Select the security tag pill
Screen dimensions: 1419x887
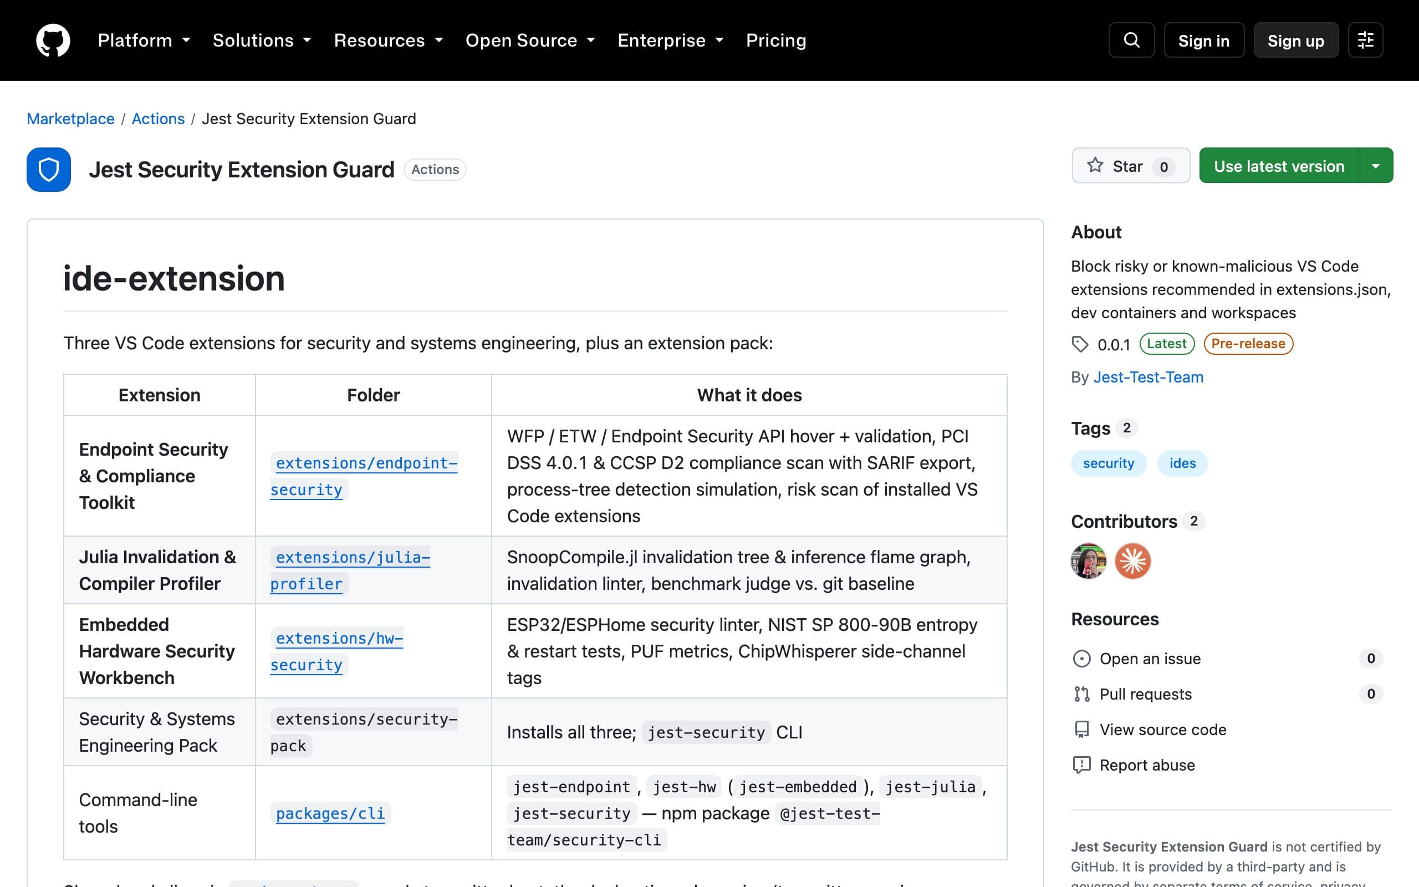coord(1108,463)
